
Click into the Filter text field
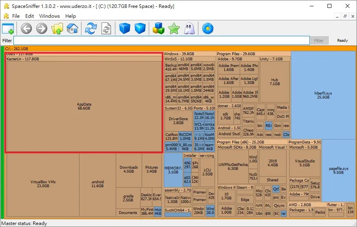[x=161, y=41]
